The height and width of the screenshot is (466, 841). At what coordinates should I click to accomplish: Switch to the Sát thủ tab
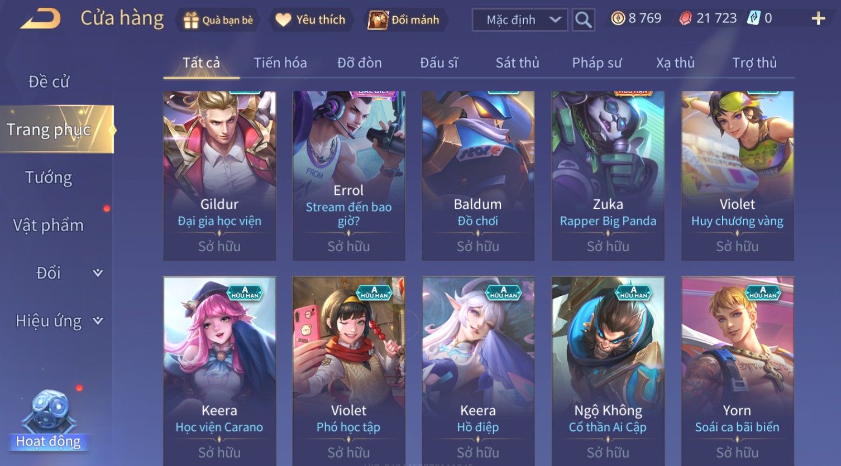(517, 63)
